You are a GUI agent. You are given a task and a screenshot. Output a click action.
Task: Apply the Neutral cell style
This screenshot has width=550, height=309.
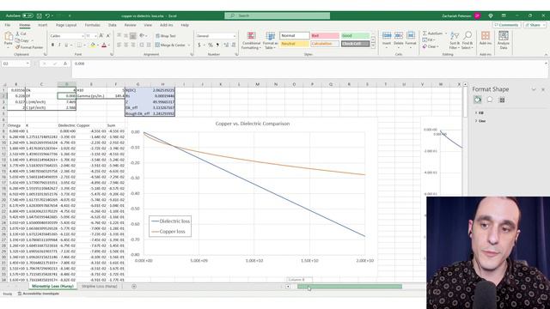(x=295, y=44)
